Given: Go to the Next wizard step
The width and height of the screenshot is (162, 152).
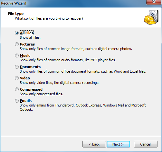Looking at the screenshot, I should click(118, 144).
